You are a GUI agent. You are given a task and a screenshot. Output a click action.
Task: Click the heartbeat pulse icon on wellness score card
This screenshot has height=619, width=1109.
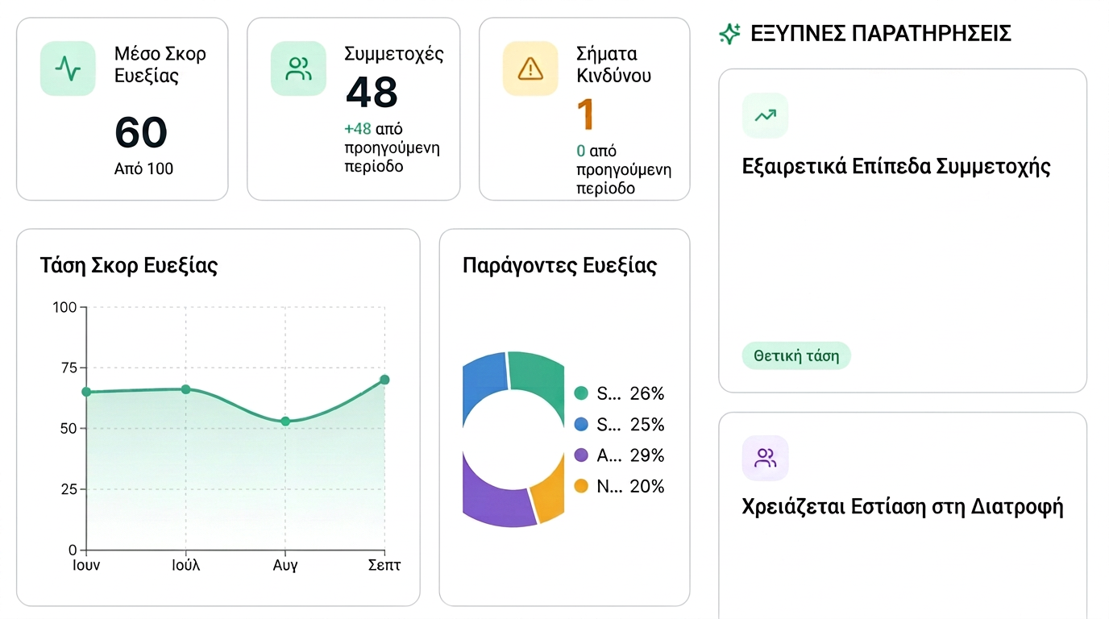[x=68, y=69]
